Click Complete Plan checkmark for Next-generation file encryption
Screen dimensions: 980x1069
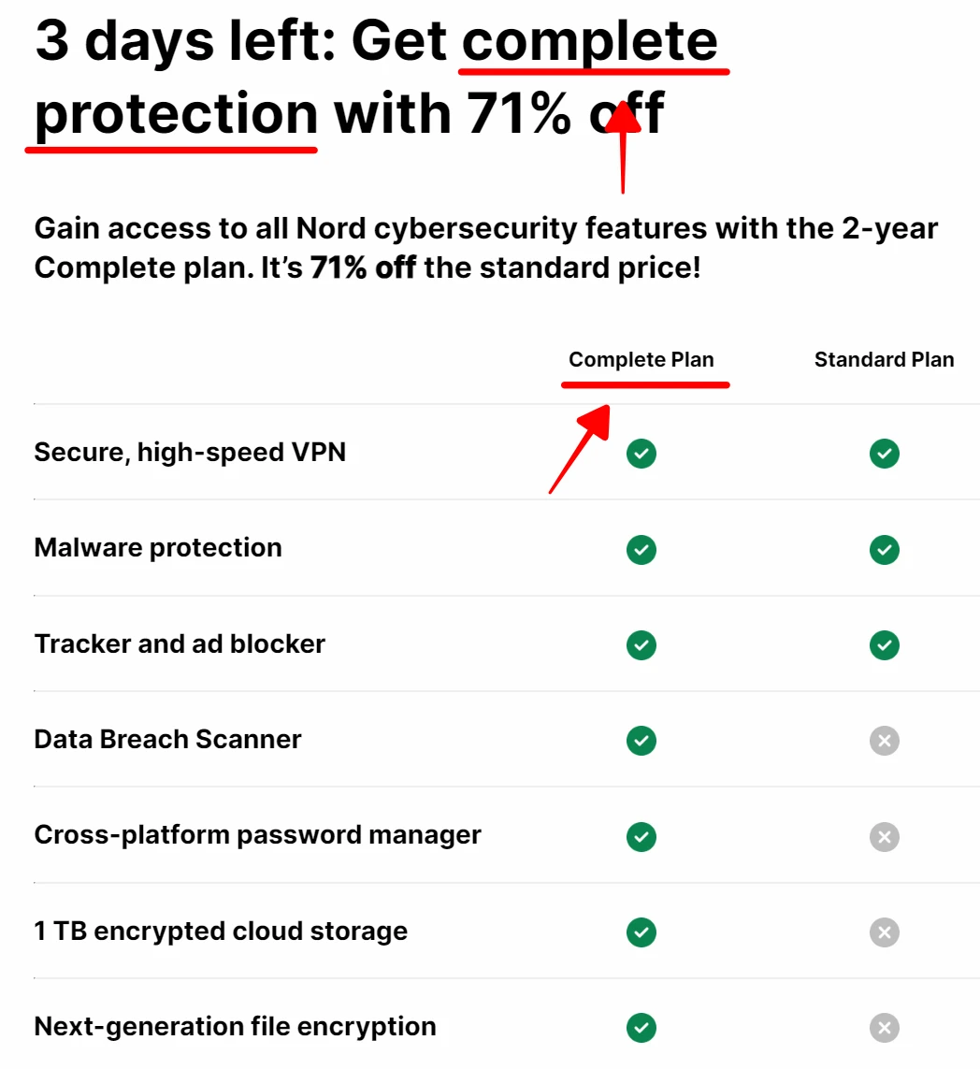click(x=641, y=1028)
